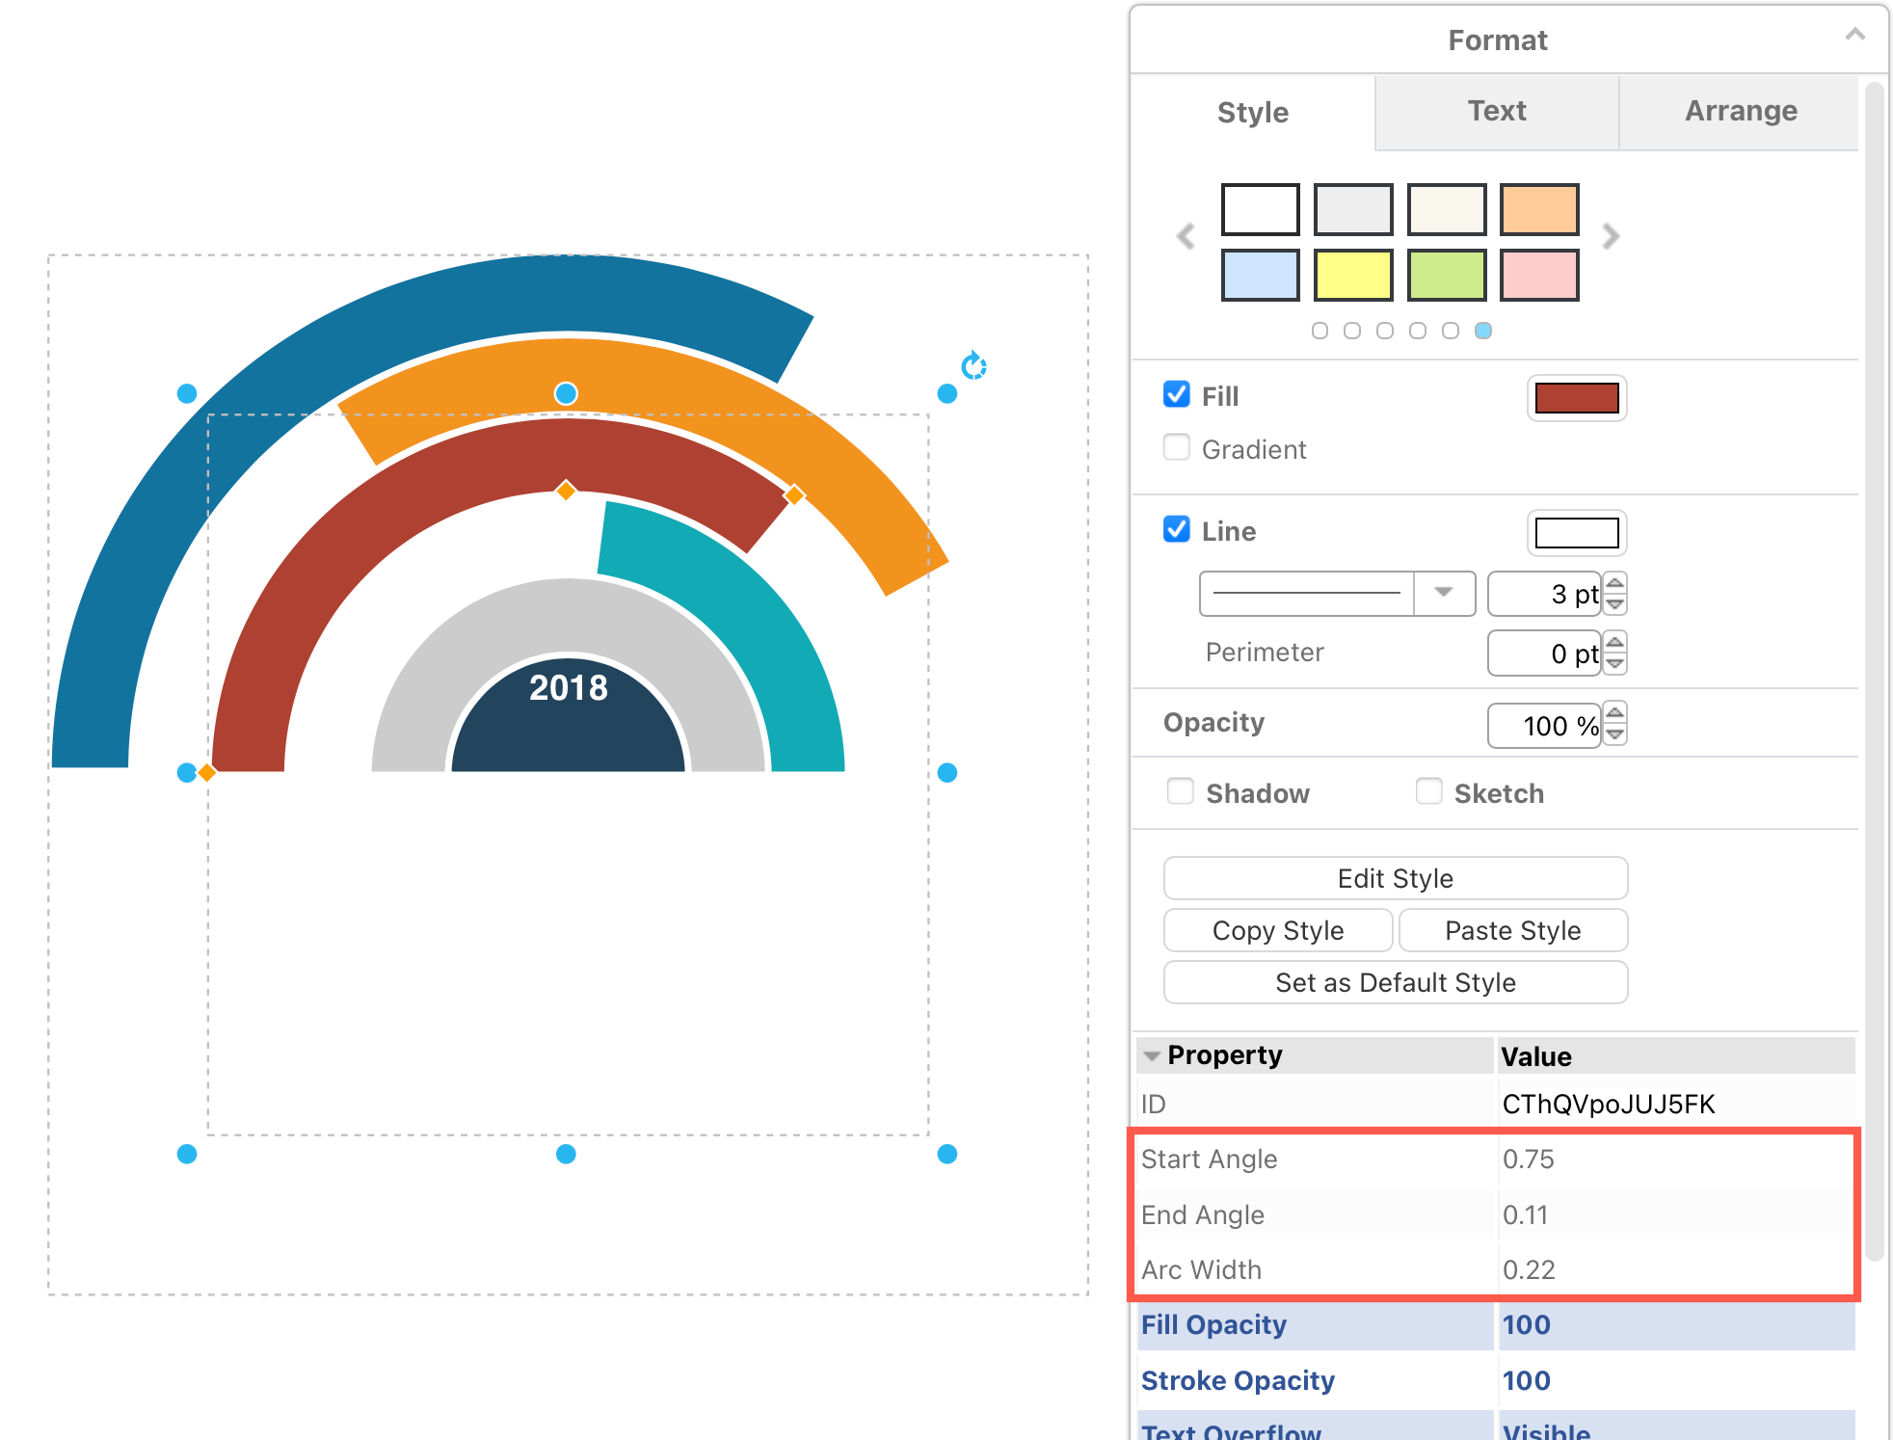
Task: Select the last style page indicator dot
Action: tap(1483, 331)
